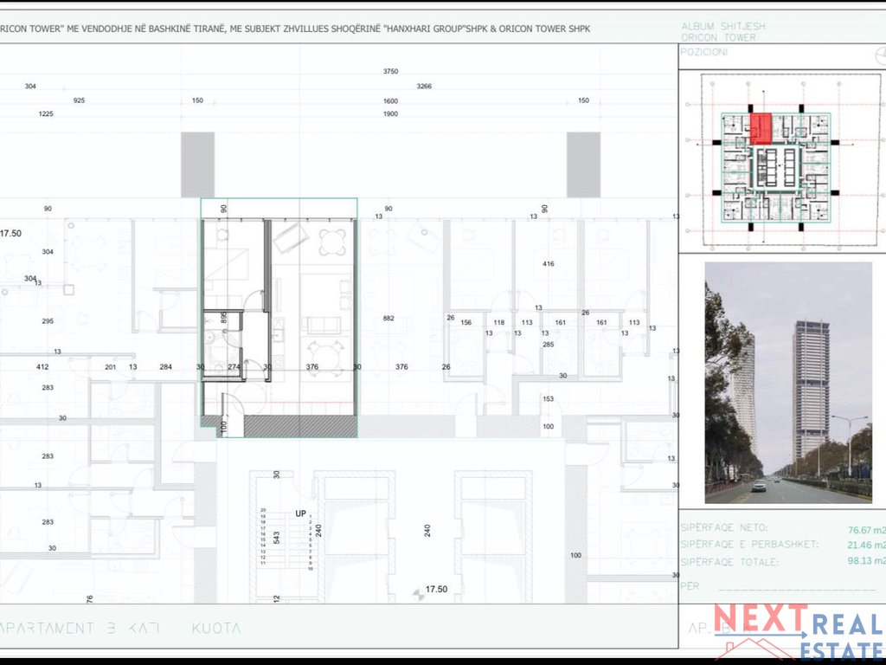Viewport: 886px width, 665px height.
Task: Click the 76.67 m2 net area value
Action: pyautogui.click(x=867, y=530)
